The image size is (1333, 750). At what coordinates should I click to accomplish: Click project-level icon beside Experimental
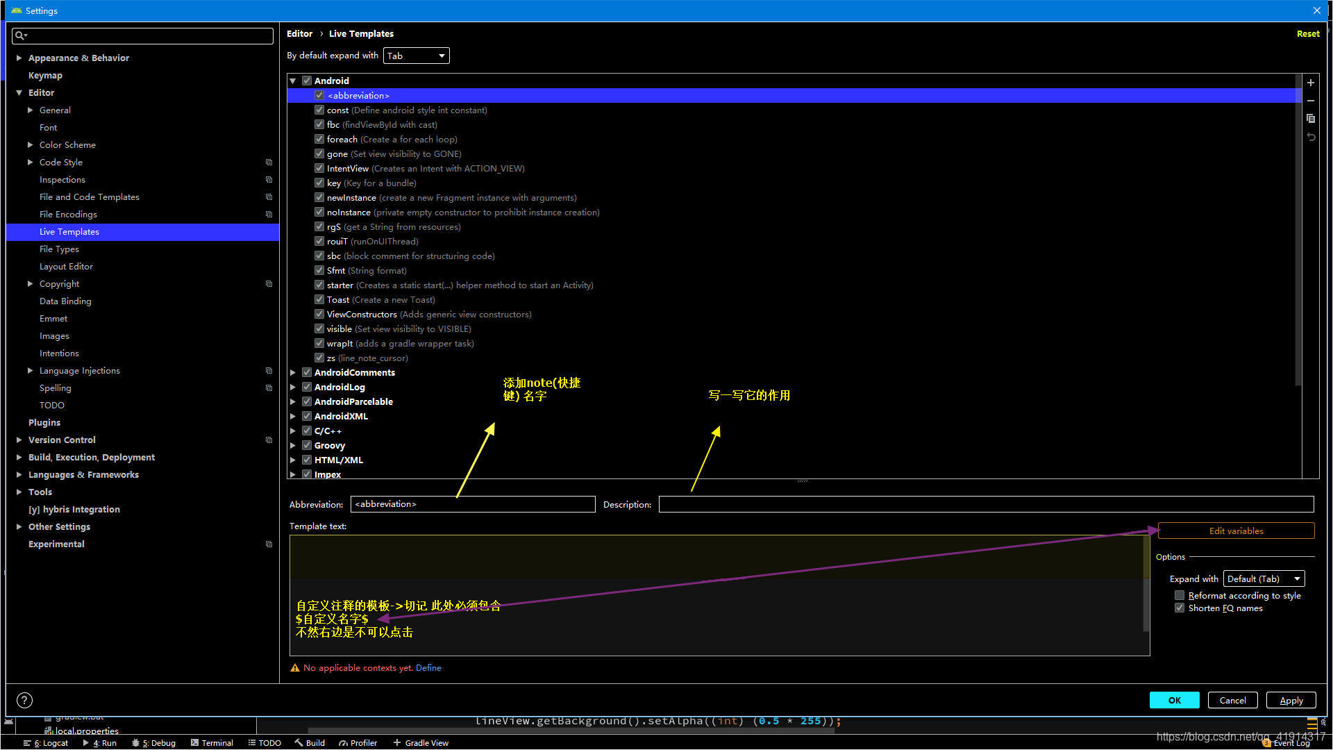point(269,544)
